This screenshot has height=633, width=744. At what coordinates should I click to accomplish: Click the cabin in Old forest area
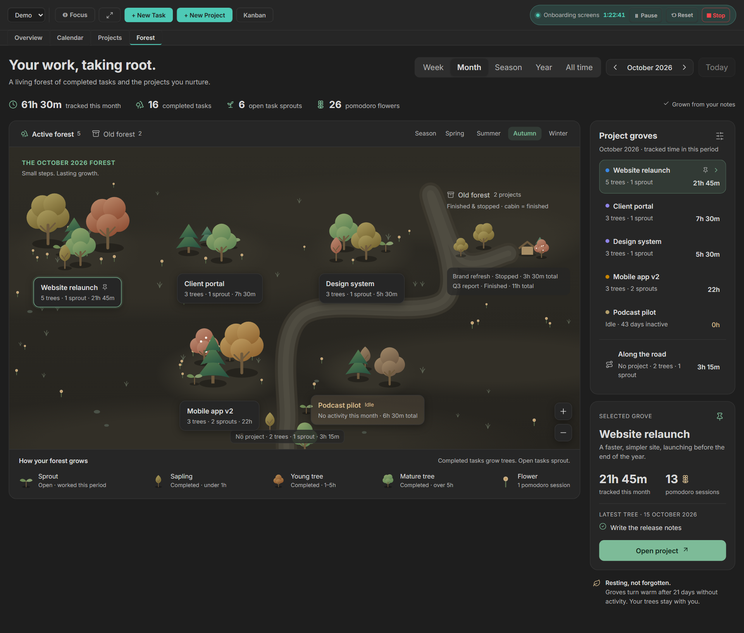527,248
